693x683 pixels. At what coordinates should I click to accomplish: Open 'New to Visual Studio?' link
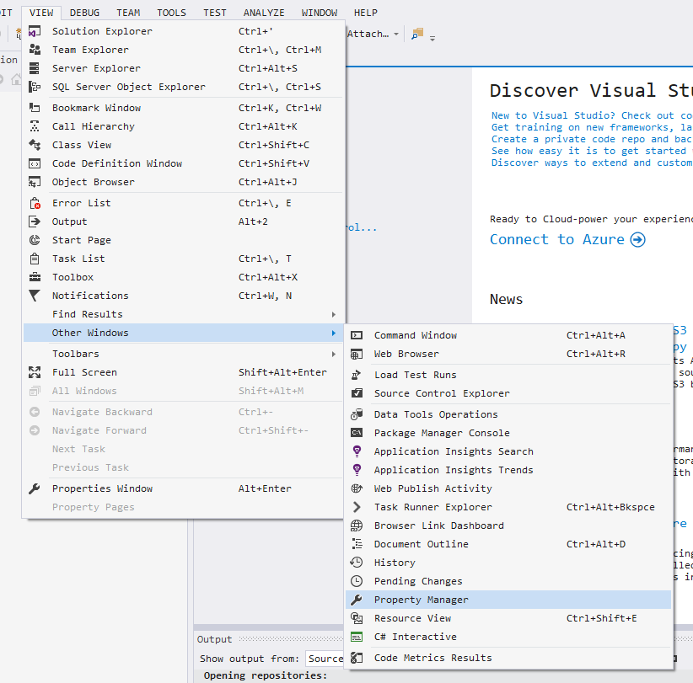click(592, 115)
